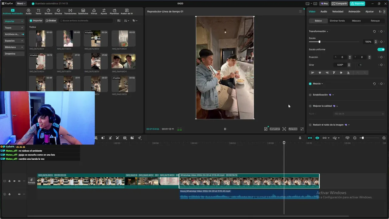The width and height of the screenshot is (389, 219).
Task: Add keyframe for Posición
Action: [381, 57]
